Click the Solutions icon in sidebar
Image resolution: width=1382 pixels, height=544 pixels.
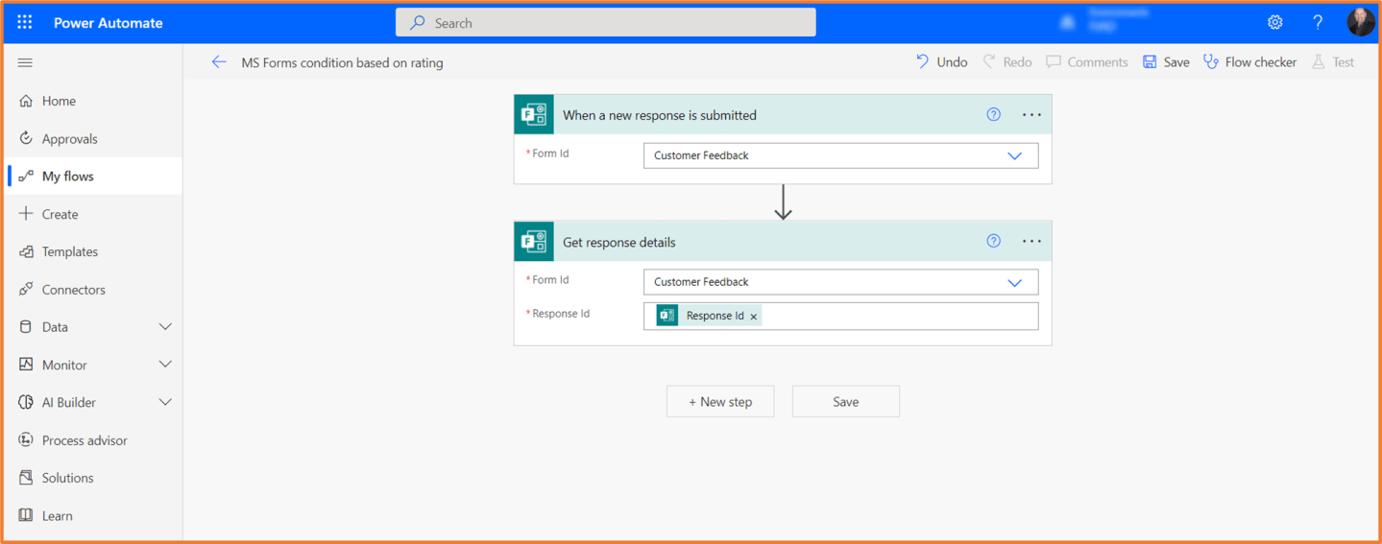point(26,478)
